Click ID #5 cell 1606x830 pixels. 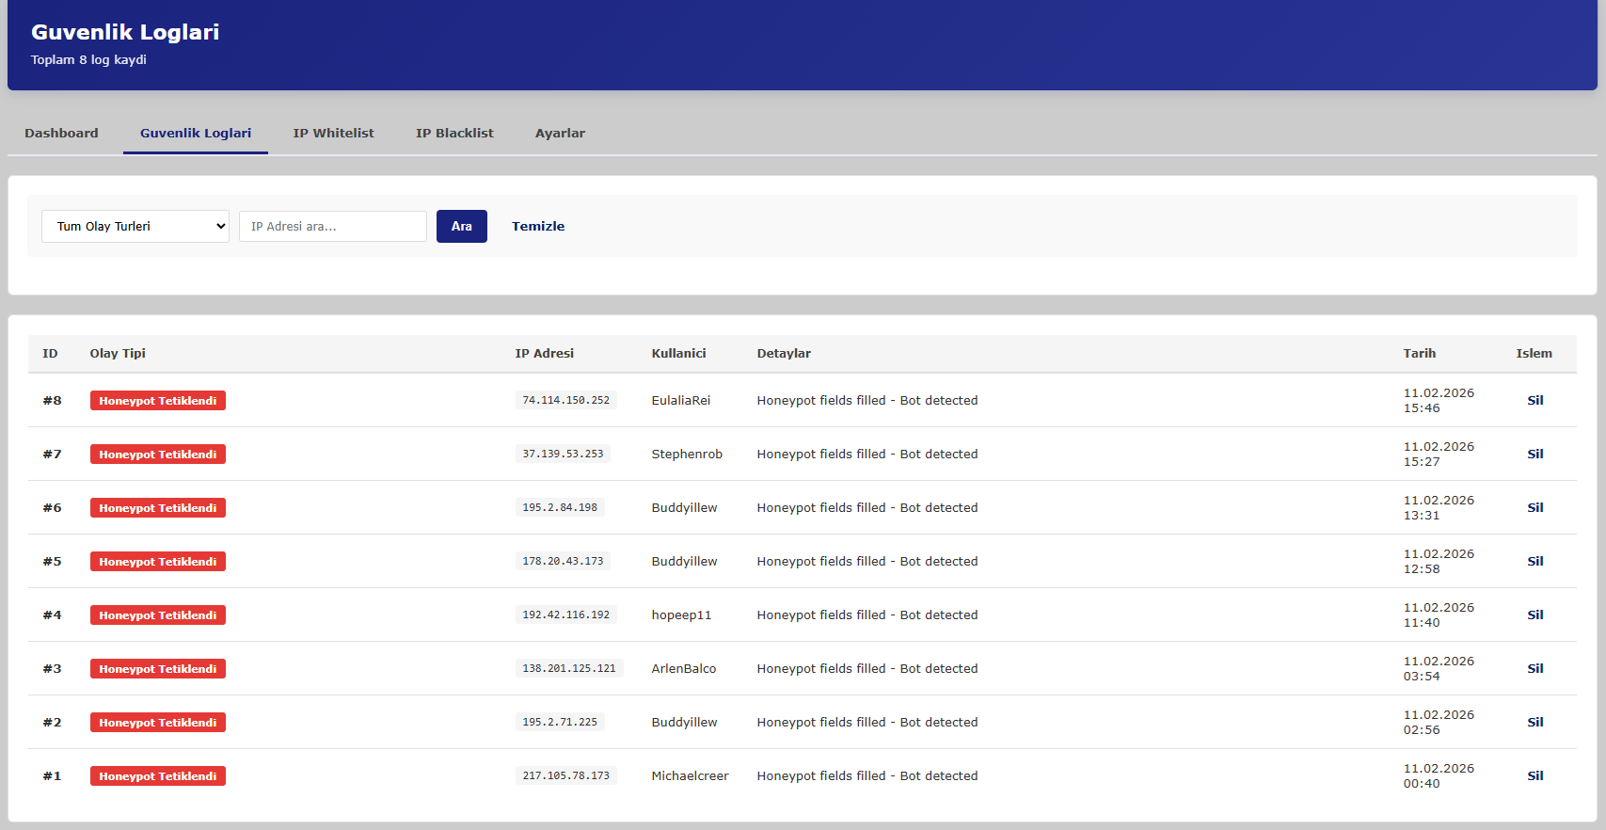click(52, 561)
